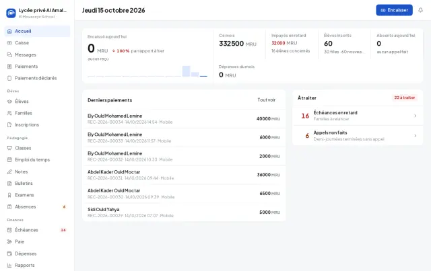431x271 pixels.
Task: Click the Inscriptions document icon
Action: (x=9, y=124)
